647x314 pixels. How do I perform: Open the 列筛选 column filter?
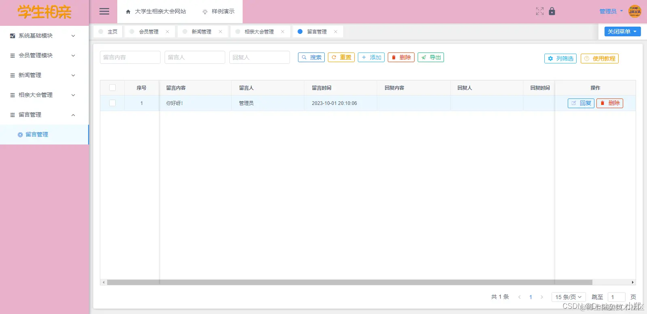coord(560,59)
